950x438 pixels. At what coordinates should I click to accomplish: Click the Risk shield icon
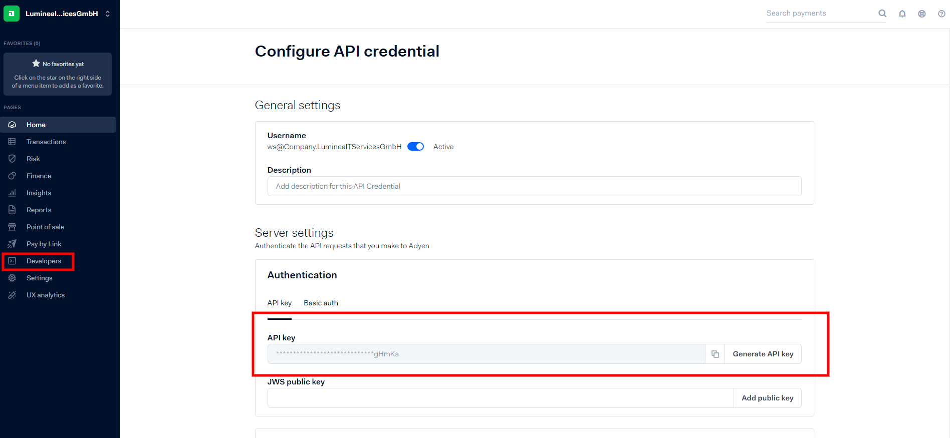pos(12,159)
